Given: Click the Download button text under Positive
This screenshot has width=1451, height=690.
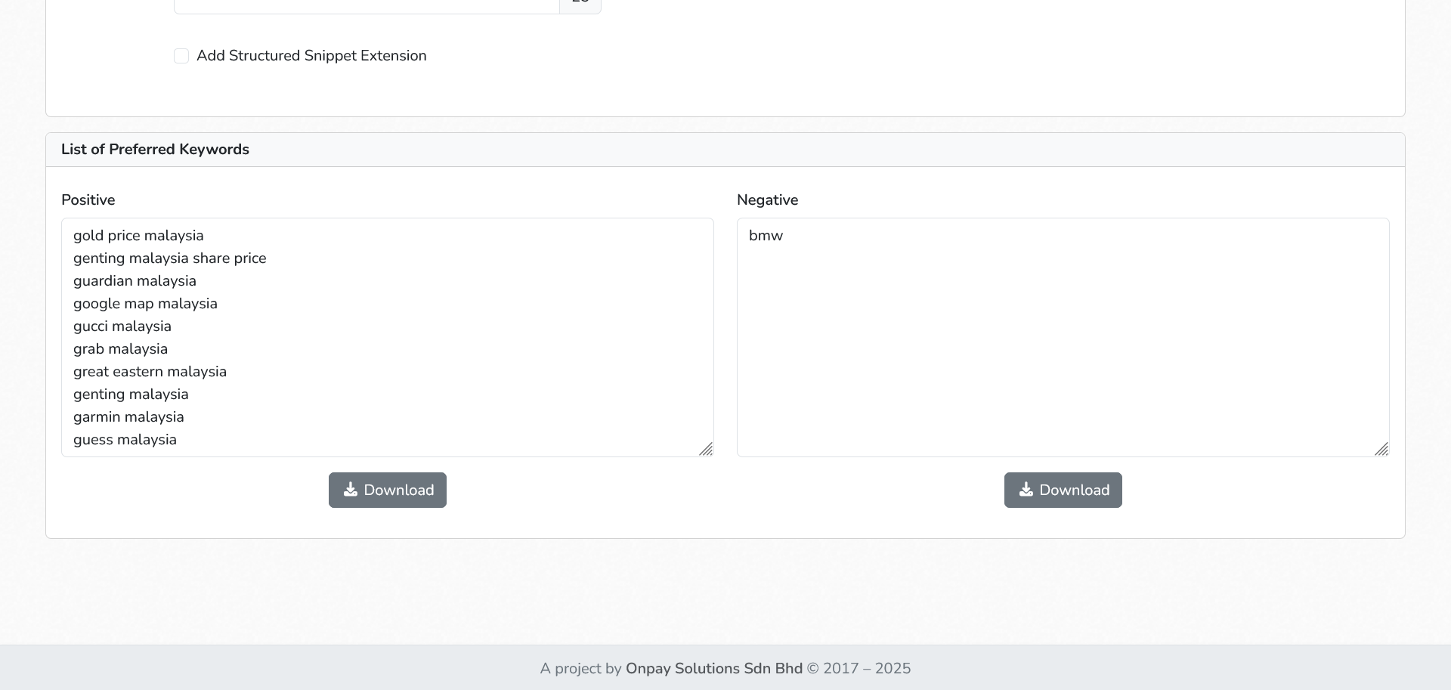Looking at the screenshot, I should (399, 490).
